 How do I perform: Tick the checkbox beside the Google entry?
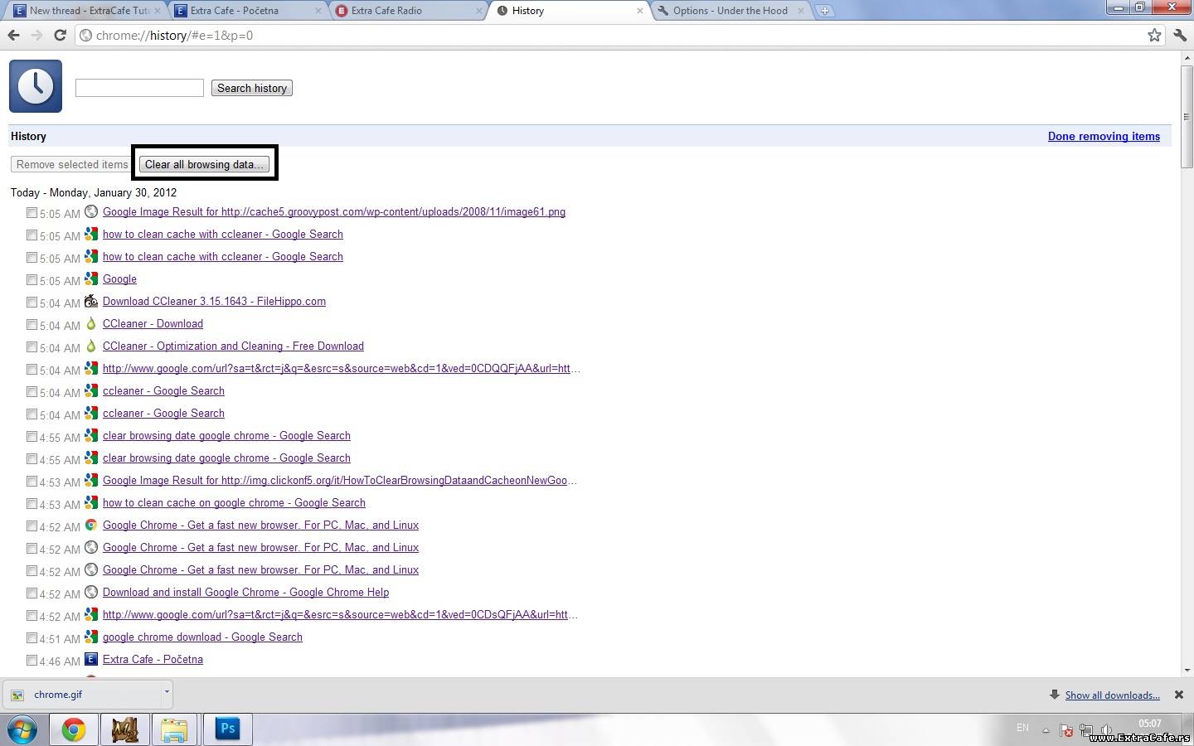pyautogui.click(x=32, y=279)
